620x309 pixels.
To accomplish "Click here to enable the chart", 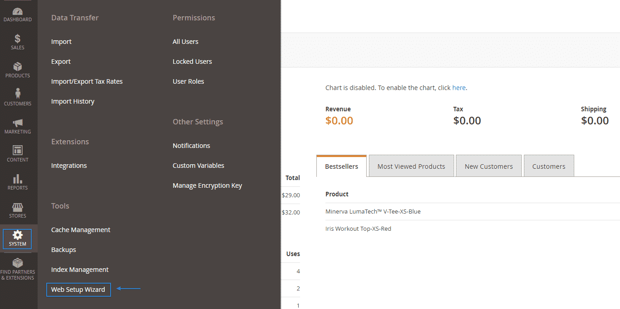I will 459,87.
